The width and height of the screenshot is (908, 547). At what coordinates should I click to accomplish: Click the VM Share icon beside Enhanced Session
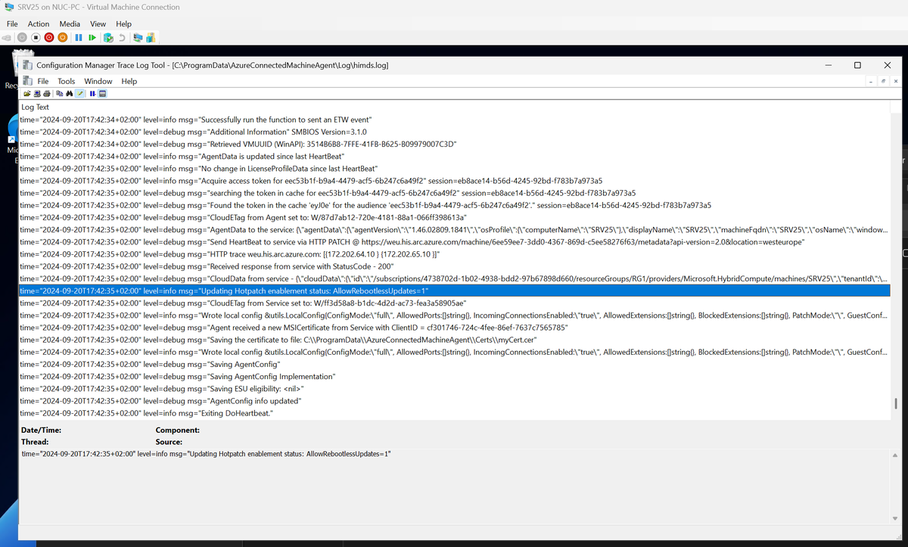click(151, 37)
